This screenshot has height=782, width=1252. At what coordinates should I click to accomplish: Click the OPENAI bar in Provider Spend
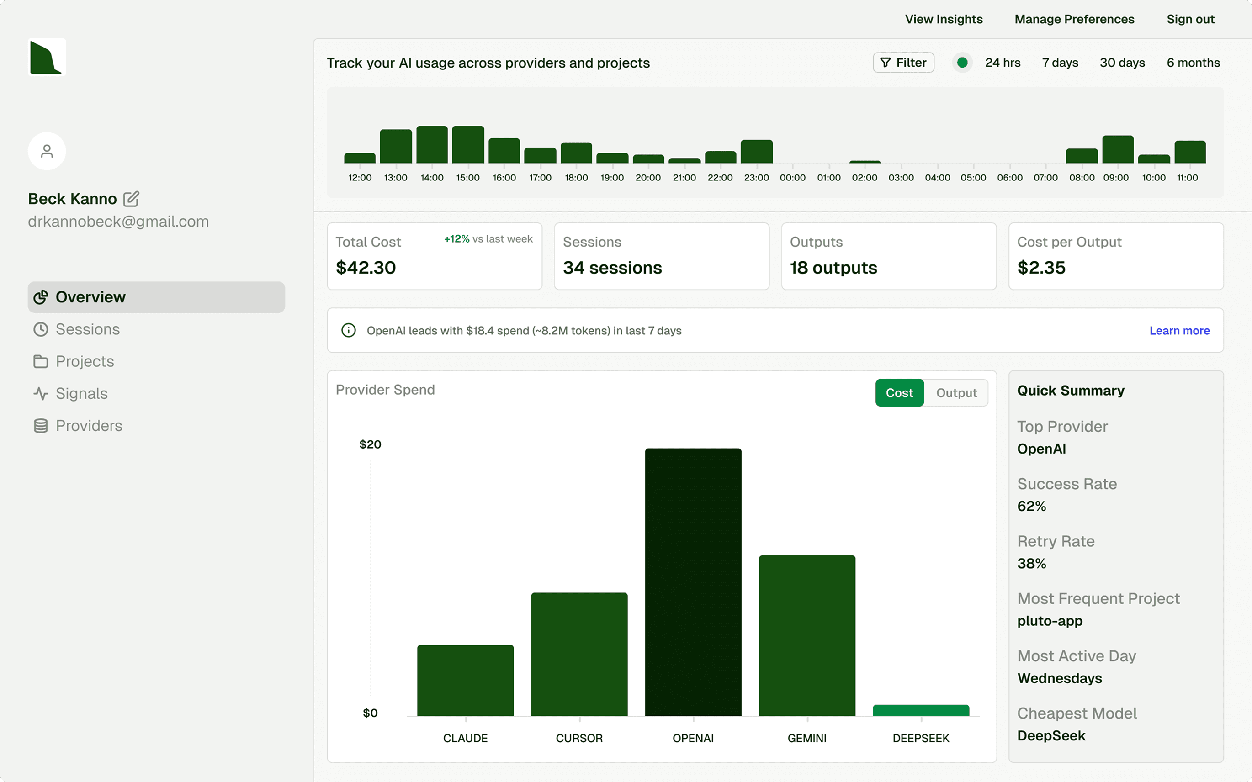coord(693,582)
